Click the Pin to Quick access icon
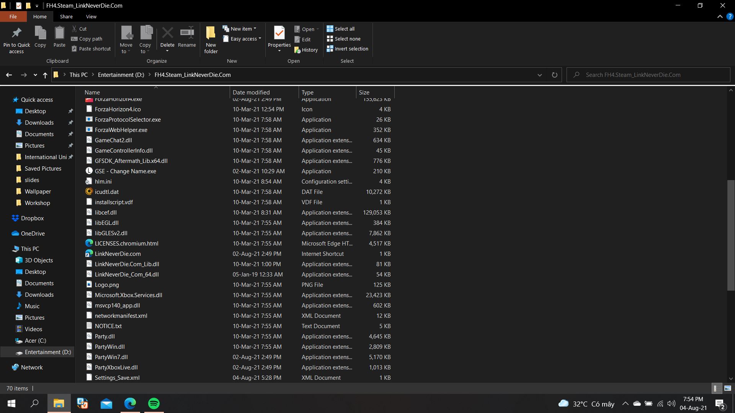735x413 pixels. pyautogui.click(x=16, y=33)
